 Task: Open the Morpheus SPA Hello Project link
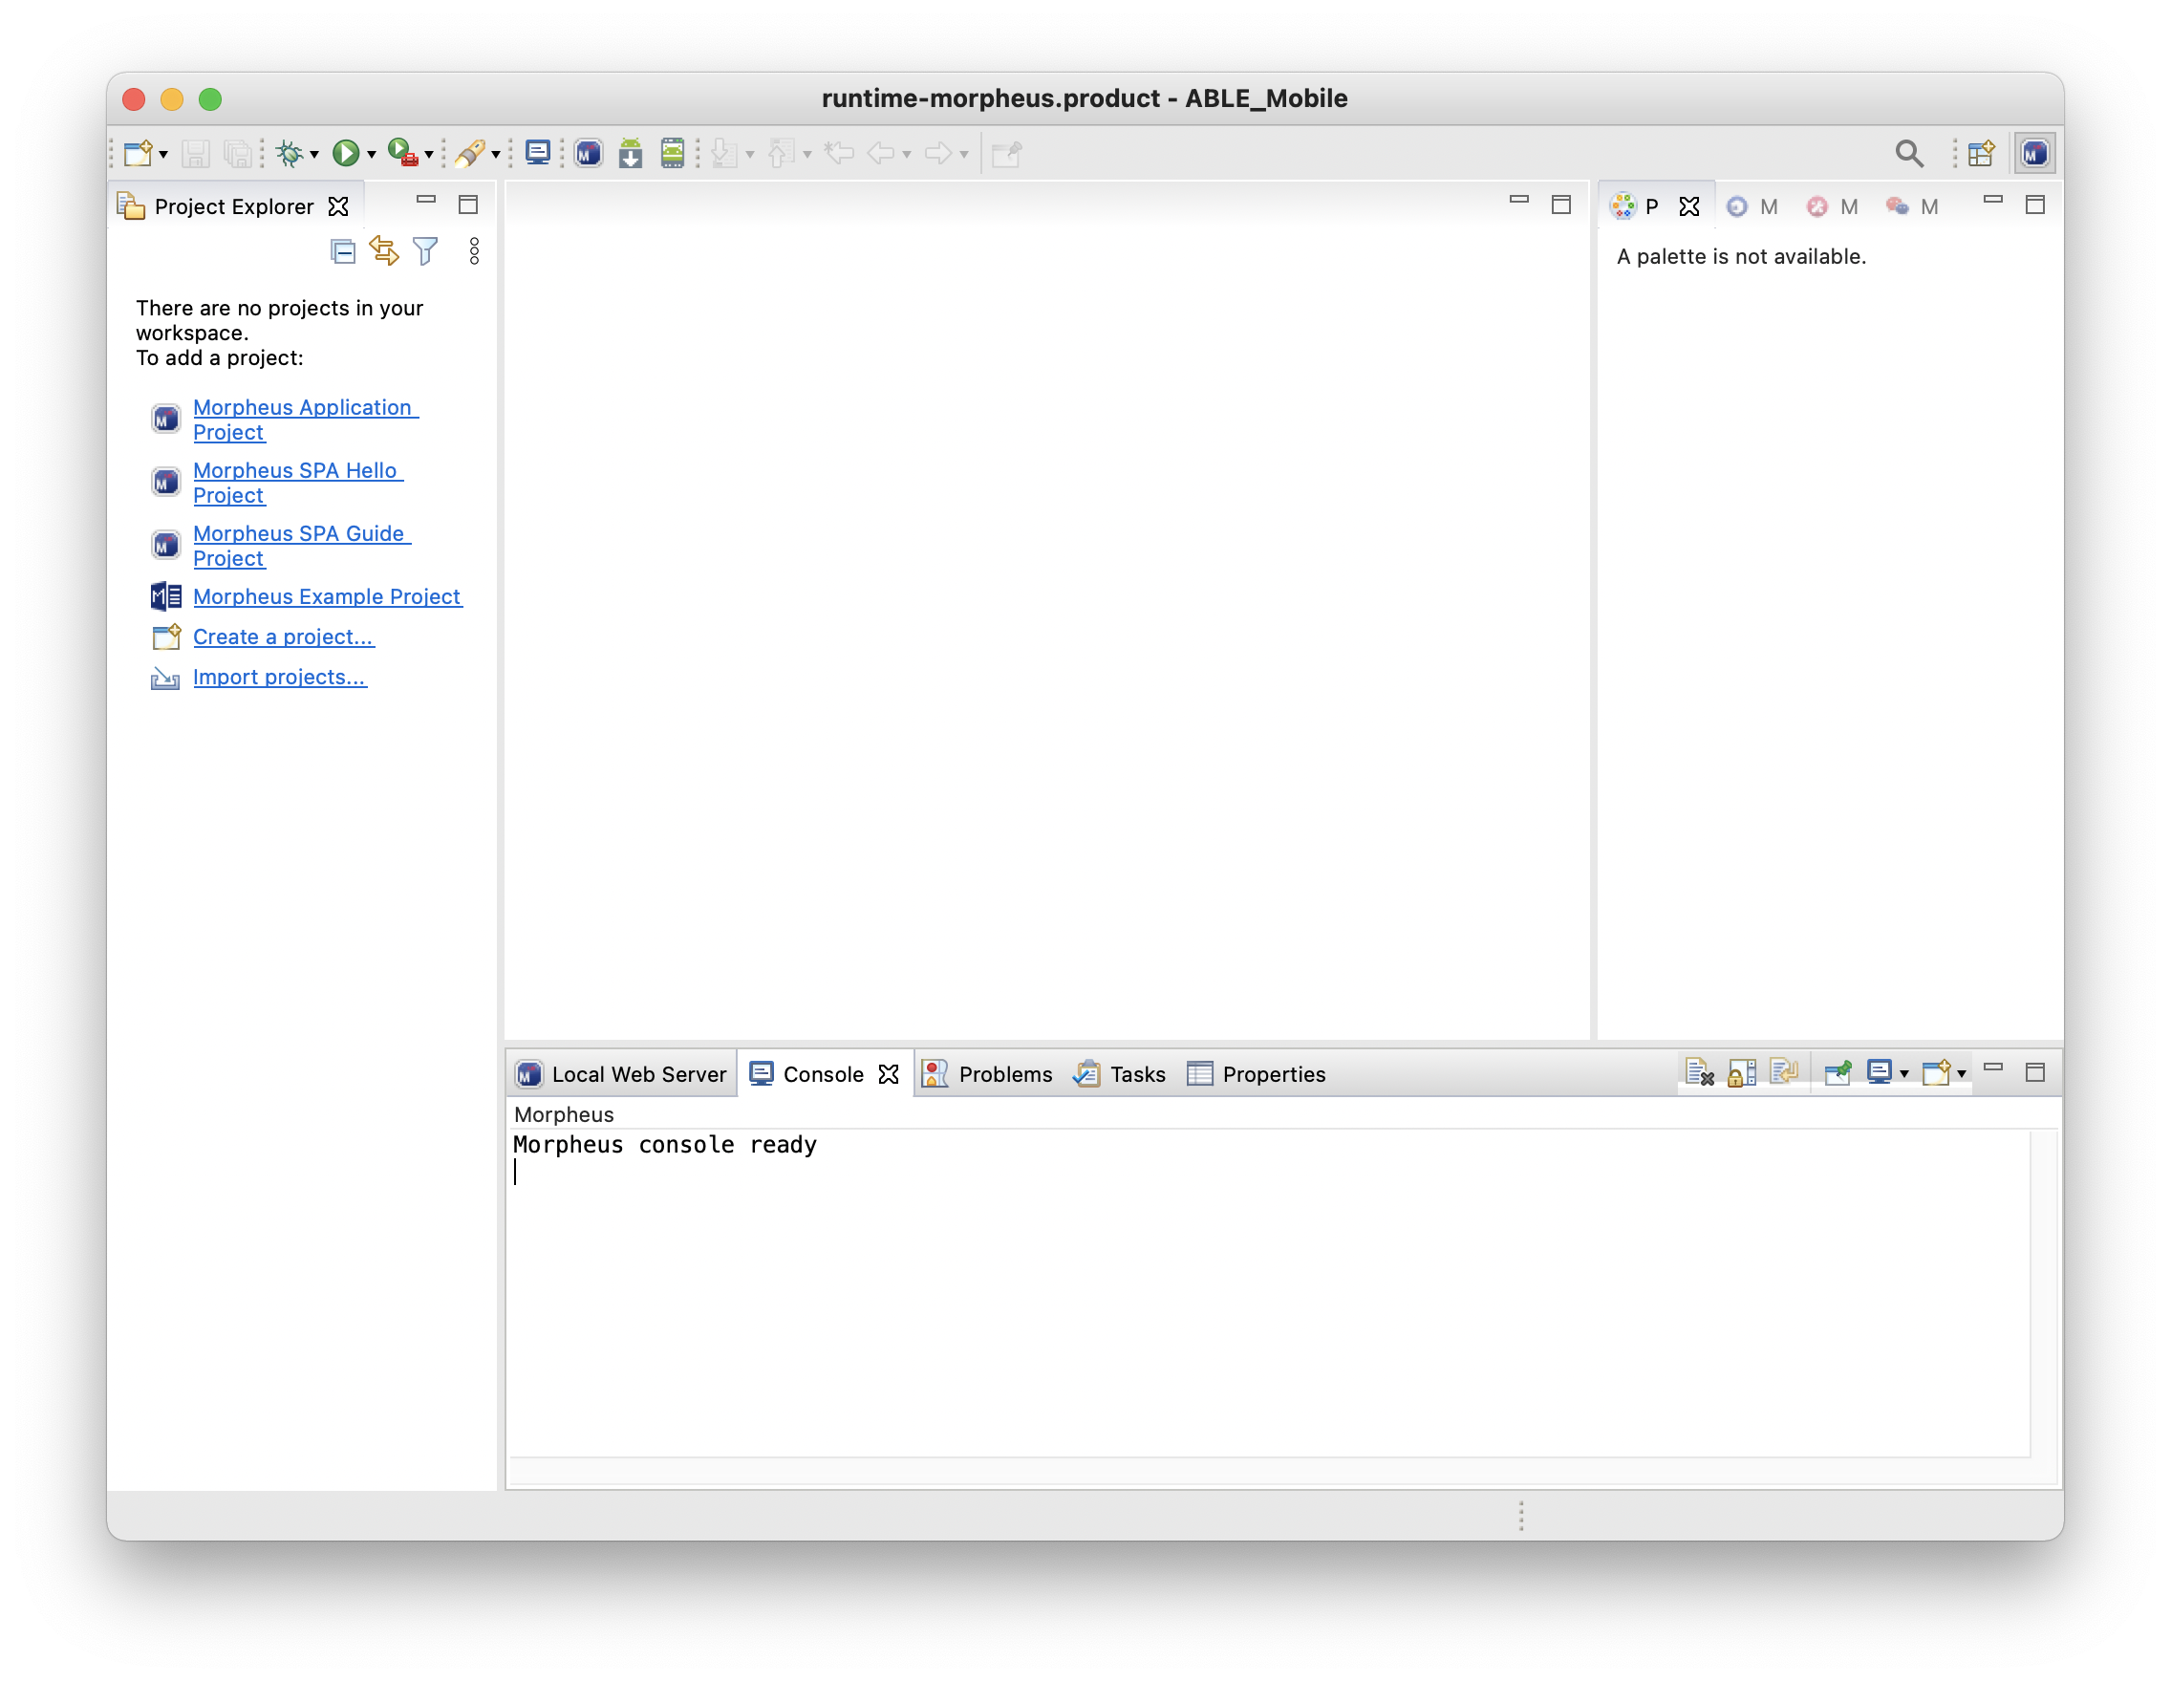(x=298, y=482)
